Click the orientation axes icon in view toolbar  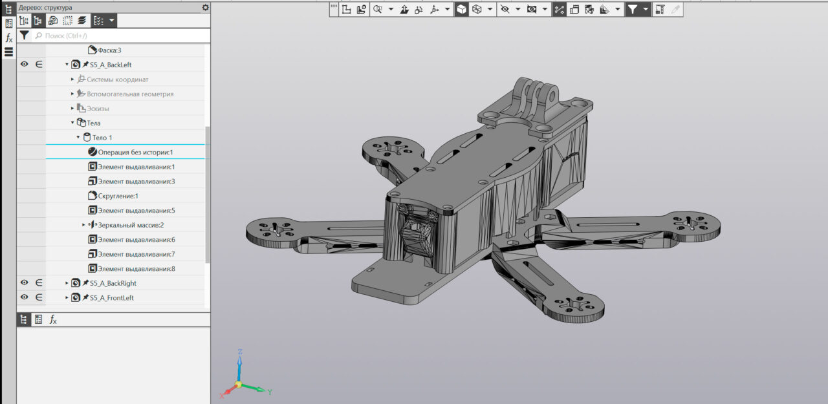click(x=434, y=9)
